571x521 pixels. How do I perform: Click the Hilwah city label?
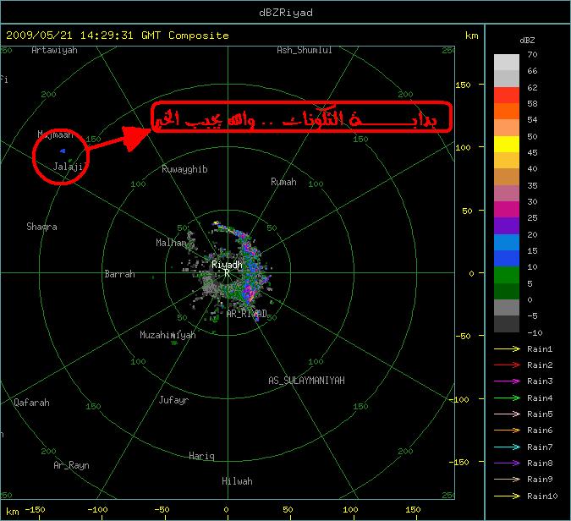pyautogui.click(x=237, y=481)
